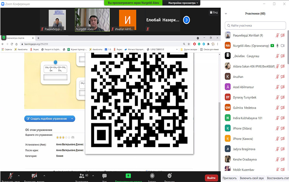Open the Reactions smiley icon

pyautogui.click(x=170, y=175)
